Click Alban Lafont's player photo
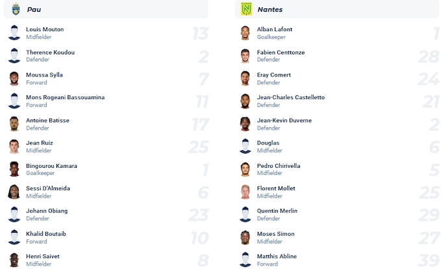448x269 pixels. tap(245, 33)
